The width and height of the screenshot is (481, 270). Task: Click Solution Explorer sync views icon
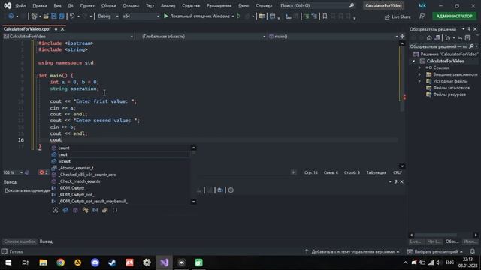pos(460,38)
